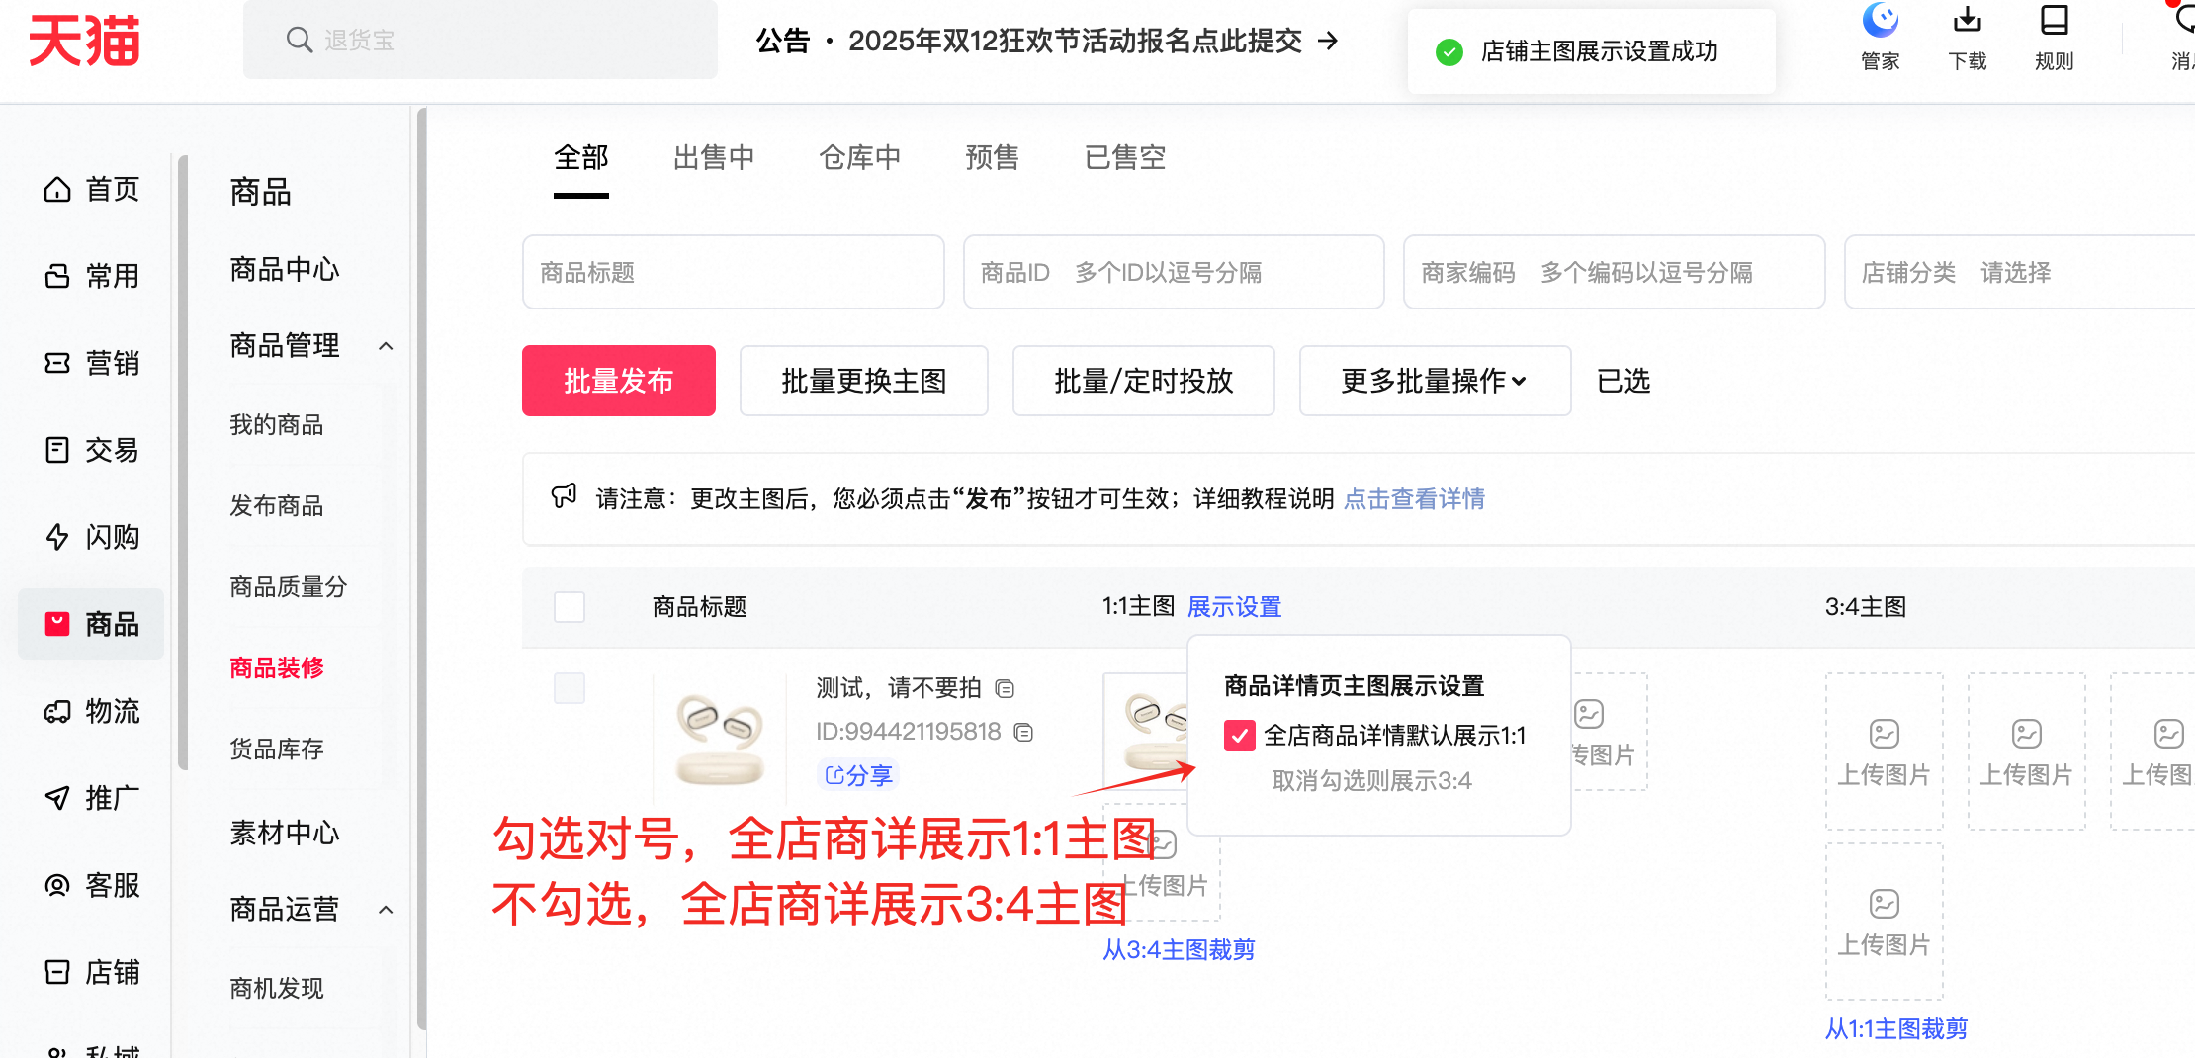
Task: Open 商品装修 menu item
Action: (277, 668)
